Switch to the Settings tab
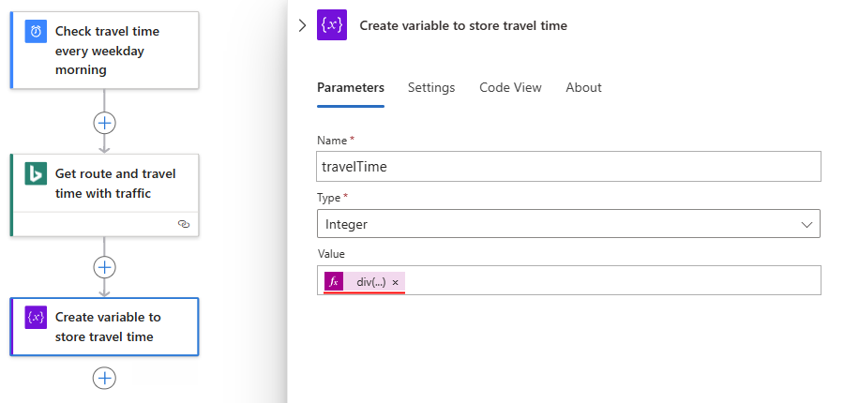Image resolution: width=844 pixels, height=403 pixels. coord(431,87)
